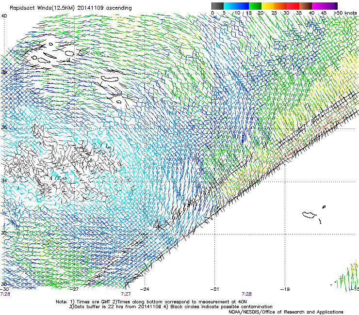The width and height of the screenshot is (359, 315).
Task: Click the magenta 40-45 knots legend swatch
Action: pyautogui.click(x=318, y=6)
